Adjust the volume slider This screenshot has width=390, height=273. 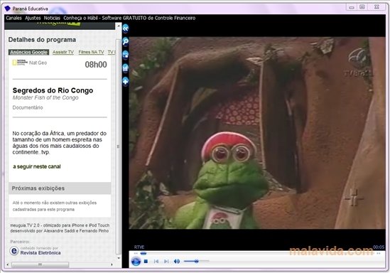[196, 261]
